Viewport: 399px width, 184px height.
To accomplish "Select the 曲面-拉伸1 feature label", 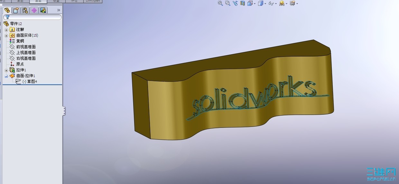I will point(25,76).
